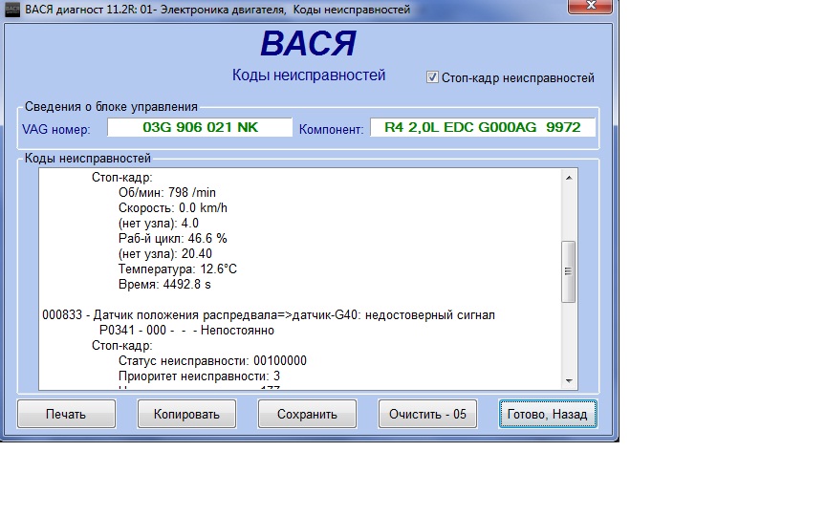Click the fault list scrollbar thumb
826x516 pixels.
coord(568,271)
